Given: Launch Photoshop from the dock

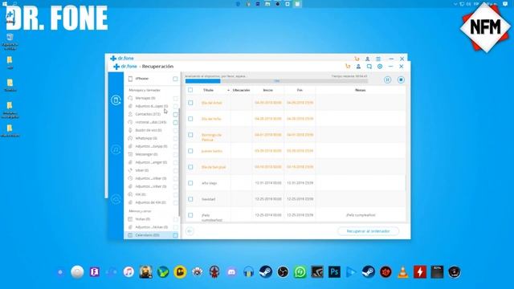Looking at the screenshot, I should 334,271.
